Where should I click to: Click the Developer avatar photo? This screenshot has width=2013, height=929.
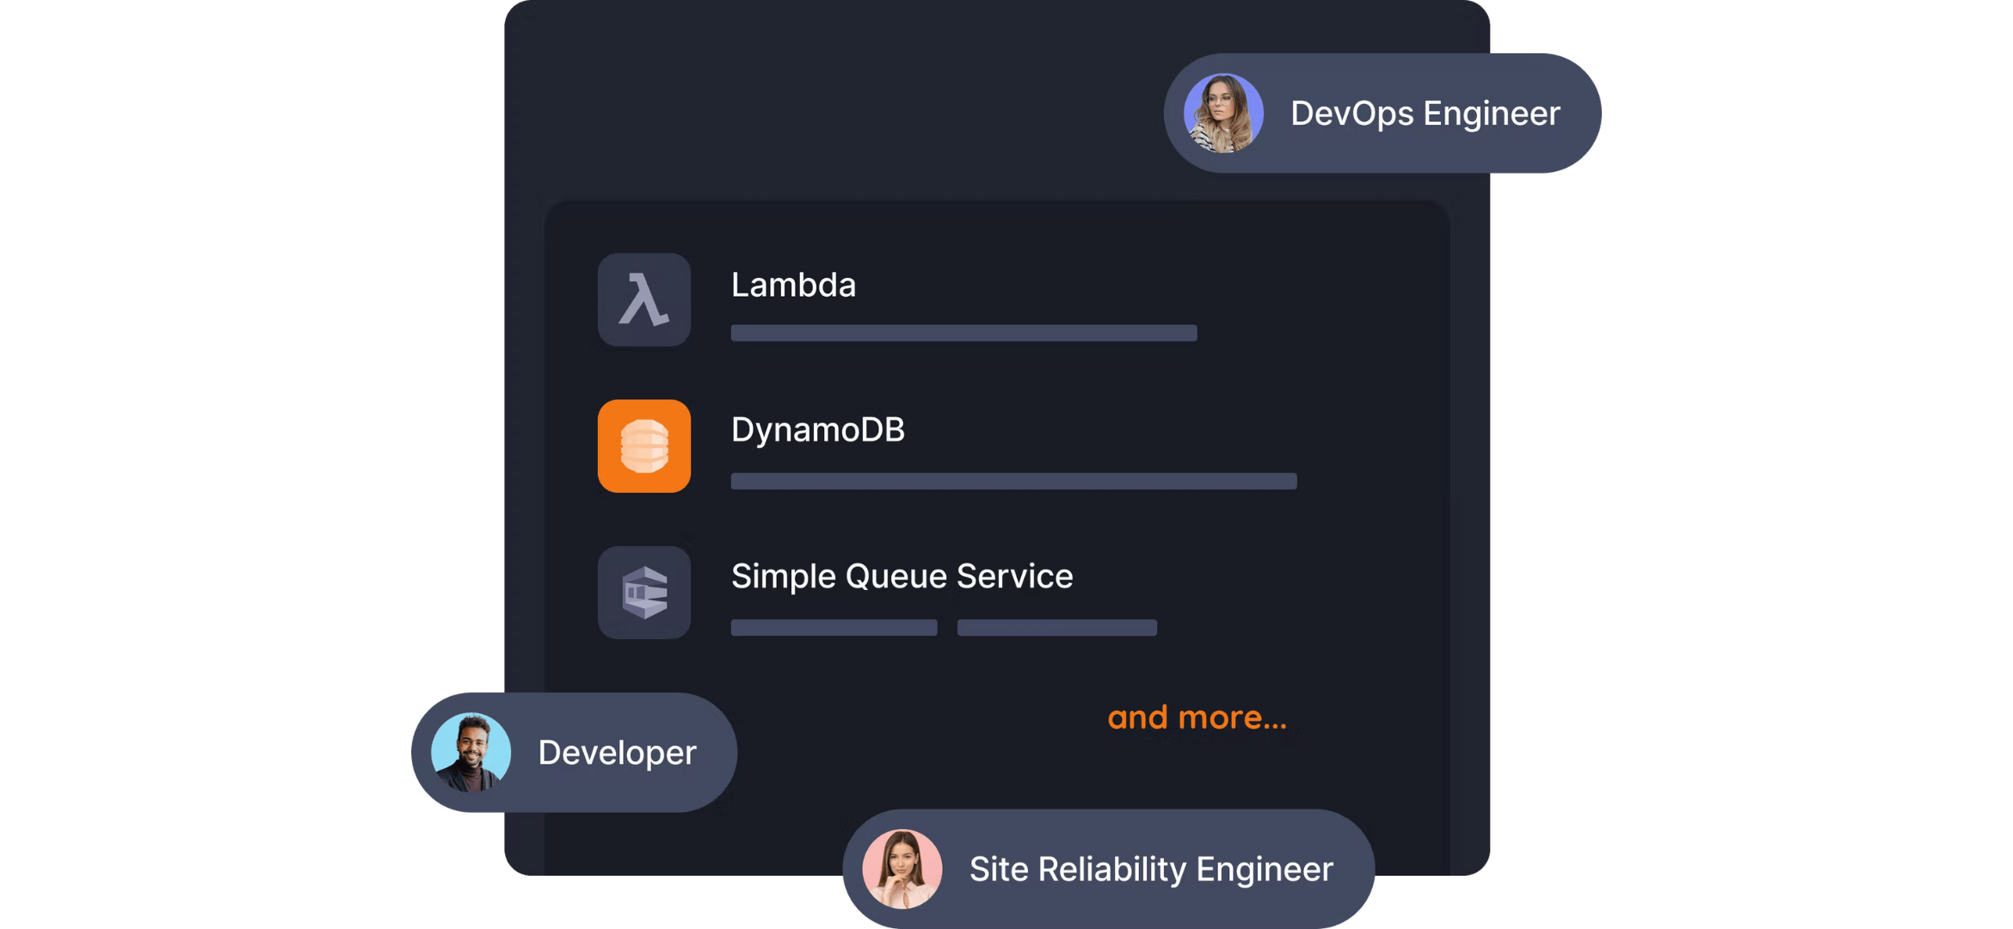click(x=471, y=753)
